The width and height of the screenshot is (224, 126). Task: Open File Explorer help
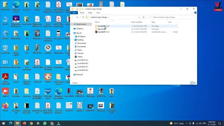[x=195, y=13]
